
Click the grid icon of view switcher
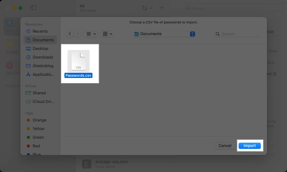[x=89, y=34]
